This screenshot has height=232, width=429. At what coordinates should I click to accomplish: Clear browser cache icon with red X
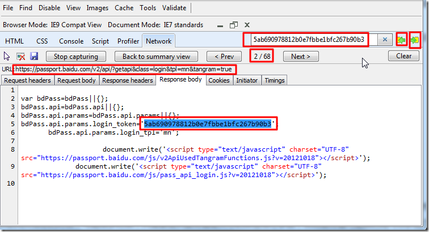(x=21, y=56)
